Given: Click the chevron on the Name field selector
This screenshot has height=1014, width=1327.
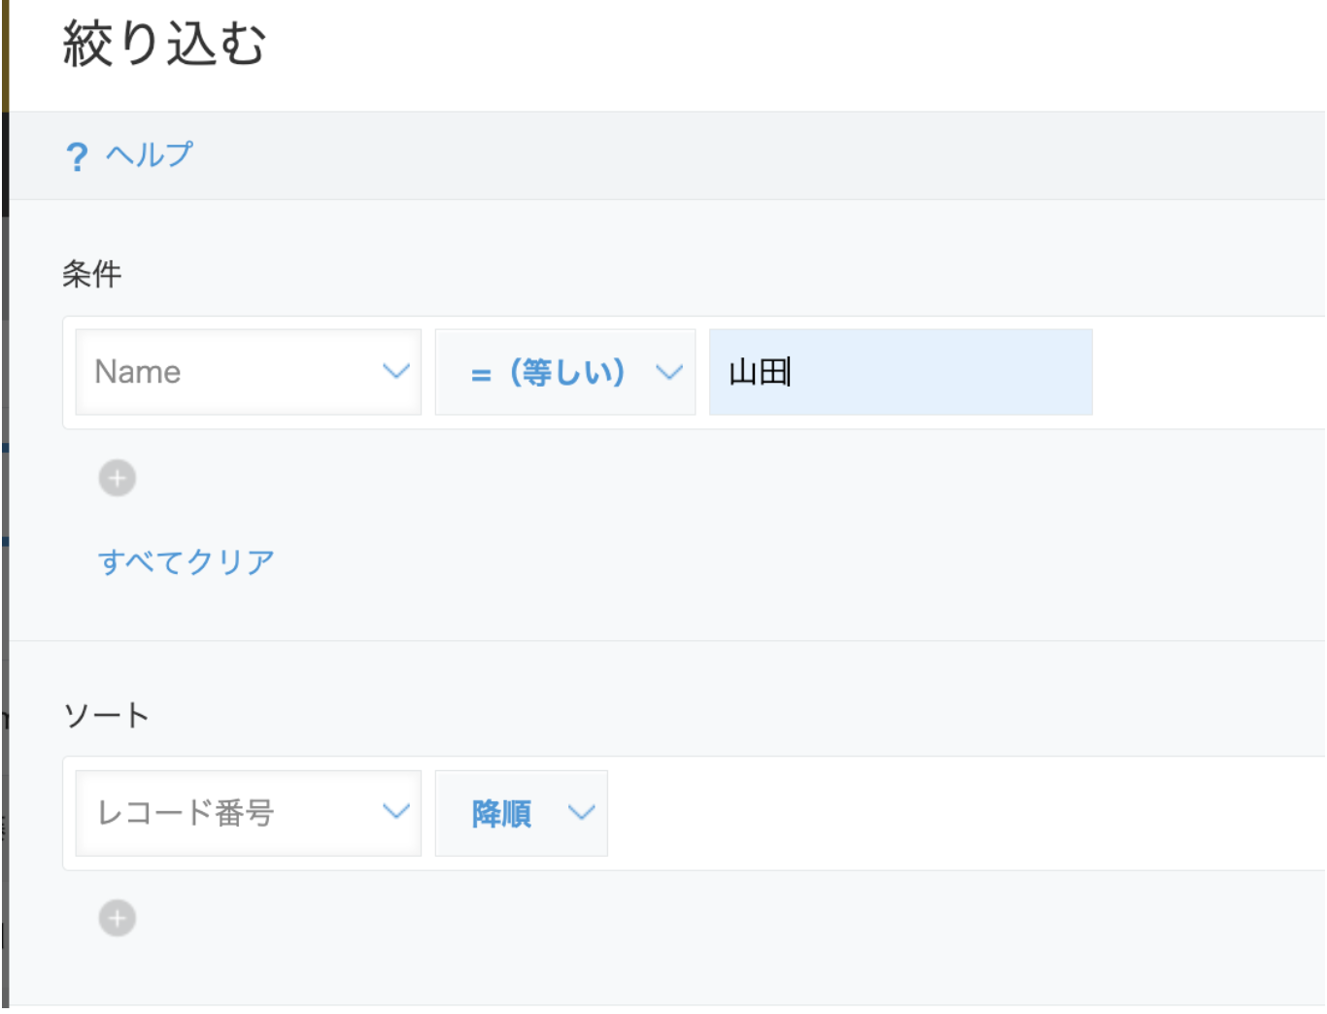Looking at the screenshot, I should [394, 371].
